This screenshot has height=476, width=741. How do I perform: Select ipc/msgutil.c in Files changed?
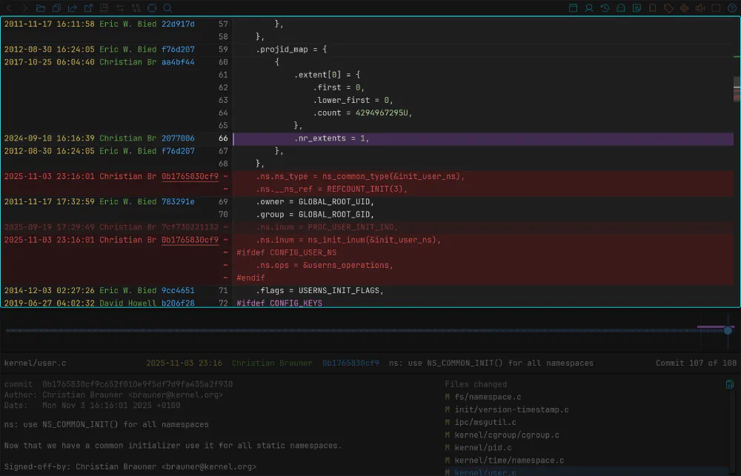click(x=485, y=422)
